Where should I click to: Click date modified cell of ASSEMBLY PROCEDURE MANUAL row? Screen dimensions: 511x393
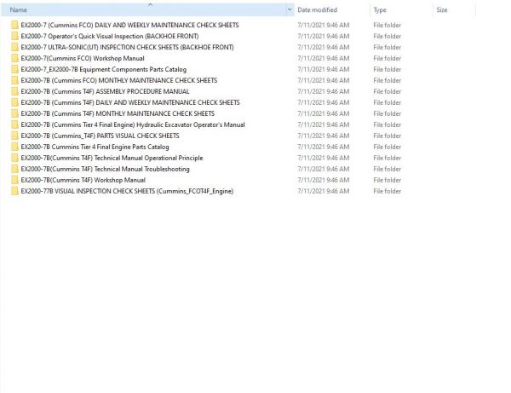click(324, 92)
